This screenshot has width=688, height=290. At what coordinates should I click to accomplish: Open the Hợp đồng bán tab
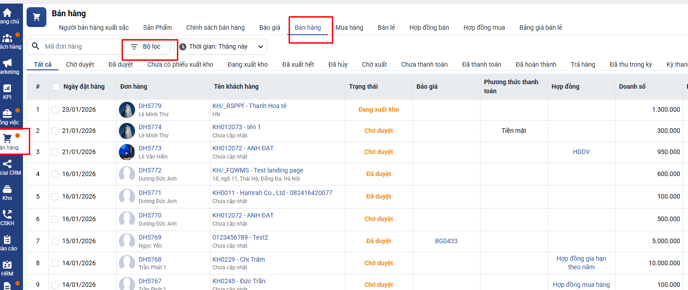[429, 27]
